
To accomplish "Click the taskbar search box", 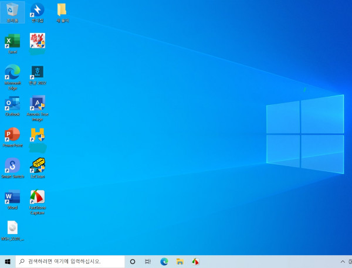I will pos(70,262).
